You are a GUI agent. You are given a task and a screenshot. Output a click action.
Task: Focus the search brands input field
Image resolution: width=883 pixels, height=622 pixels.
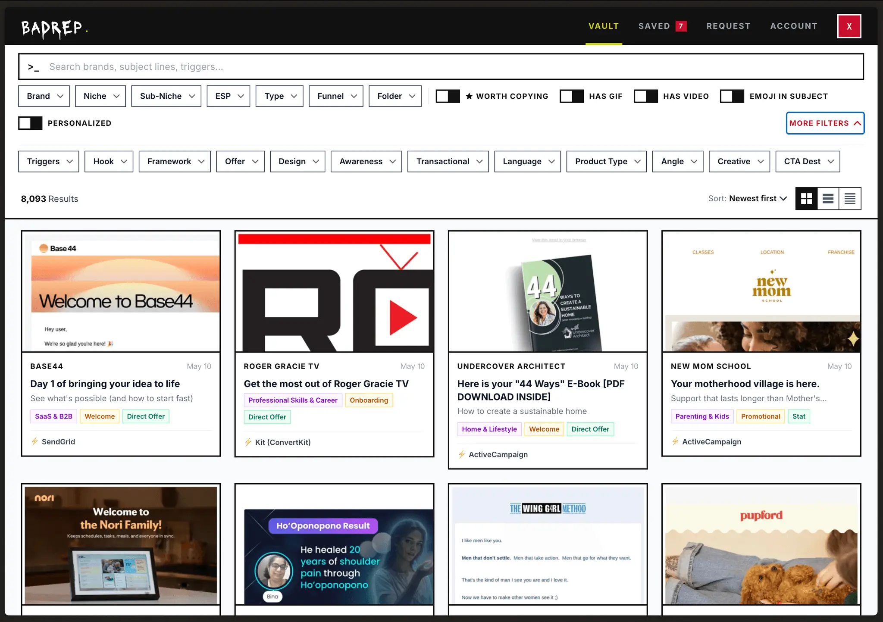click(441, 67)
